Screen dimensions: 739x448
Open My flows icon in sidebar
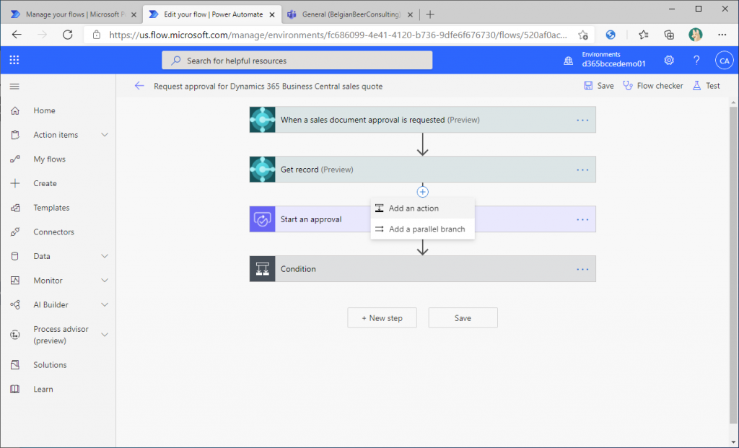15,159
